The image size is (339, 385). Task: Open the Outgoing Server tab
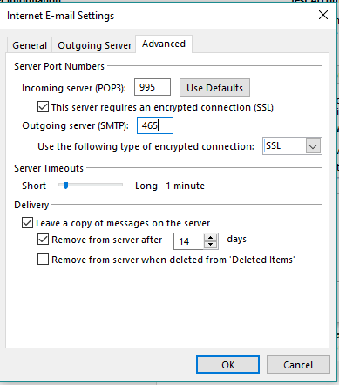[94, 45]
